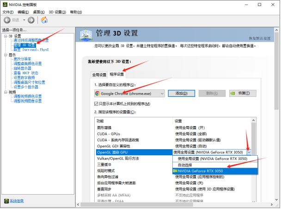Choose 自动选择 in dropdown list

pos(215,165)
